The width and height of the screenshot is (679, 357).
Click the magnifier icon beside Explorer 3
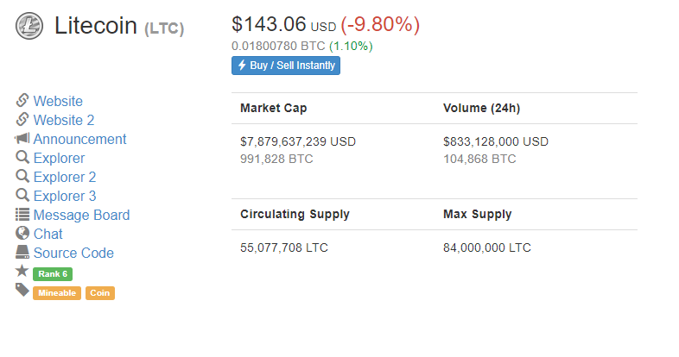tap(22, 196)
